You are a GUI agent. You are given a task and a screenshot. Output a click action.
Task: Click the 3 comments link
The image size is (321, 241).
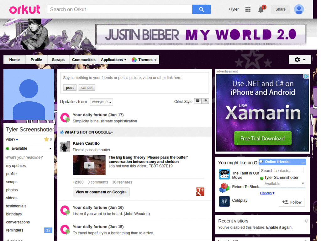point(98,182)
